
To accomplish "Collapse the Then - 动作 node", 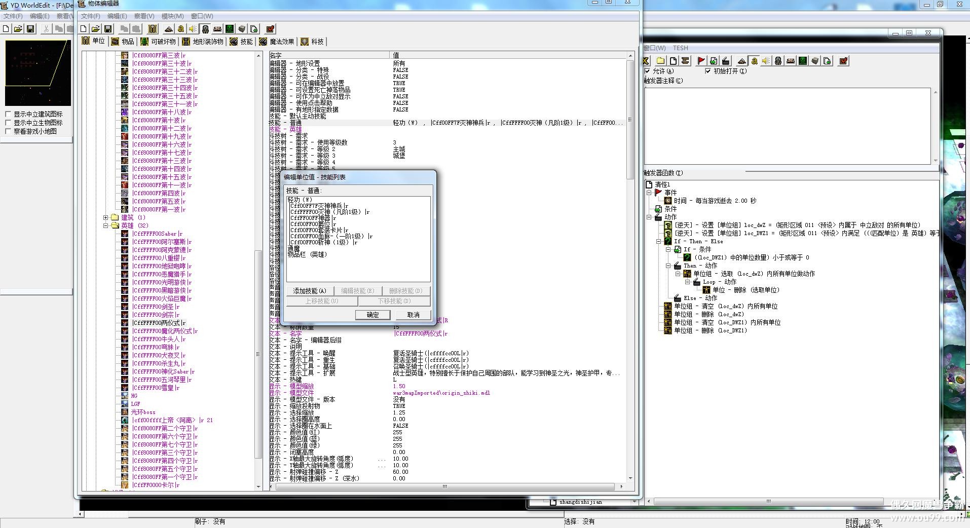I will (668, 266).
